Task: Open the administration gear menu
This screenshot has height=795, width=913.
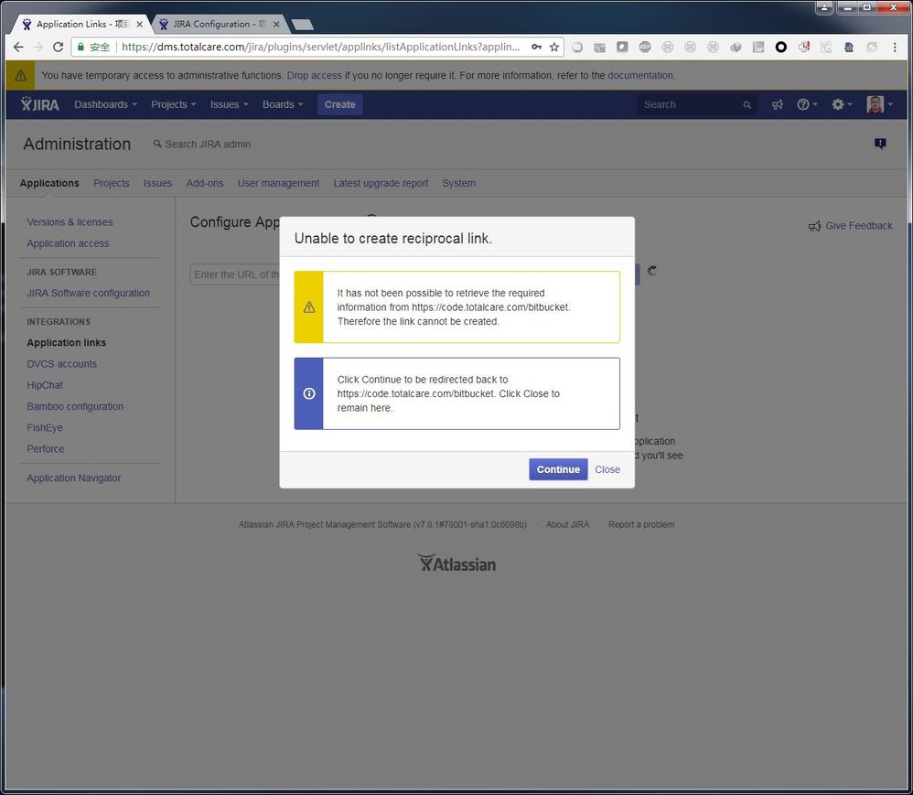Action: tap(842, 104)
